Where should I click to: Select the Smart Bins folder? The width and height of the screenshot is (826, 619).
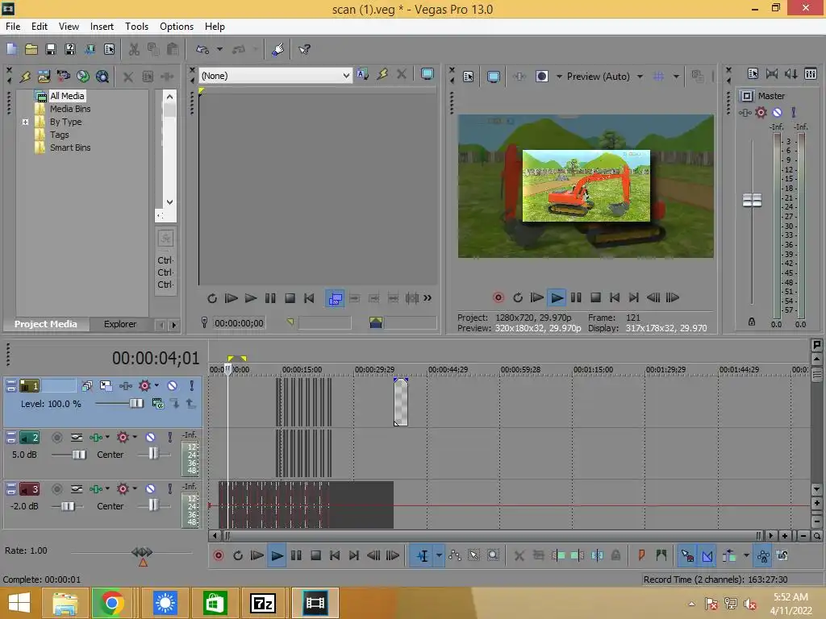(x=70, y=148)
